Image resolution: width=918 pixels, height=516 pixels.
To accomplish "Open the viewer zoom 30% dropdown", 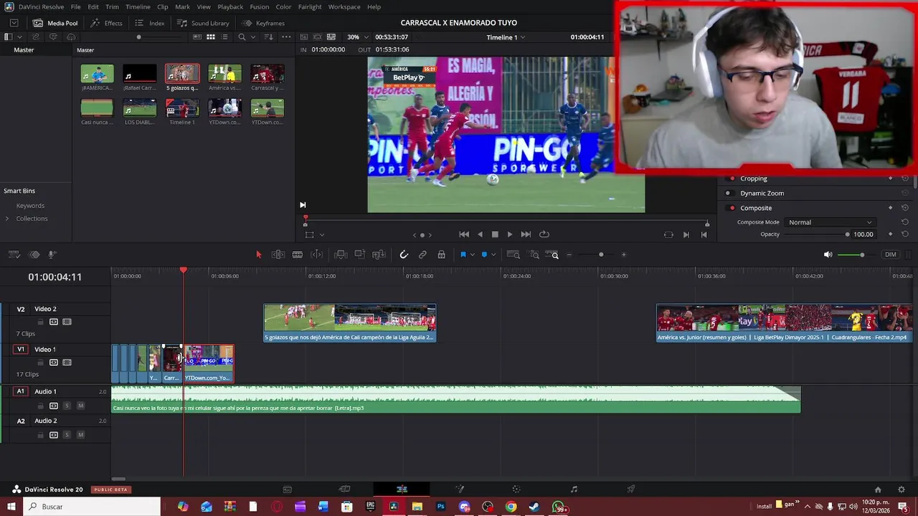I will point(358,37).
